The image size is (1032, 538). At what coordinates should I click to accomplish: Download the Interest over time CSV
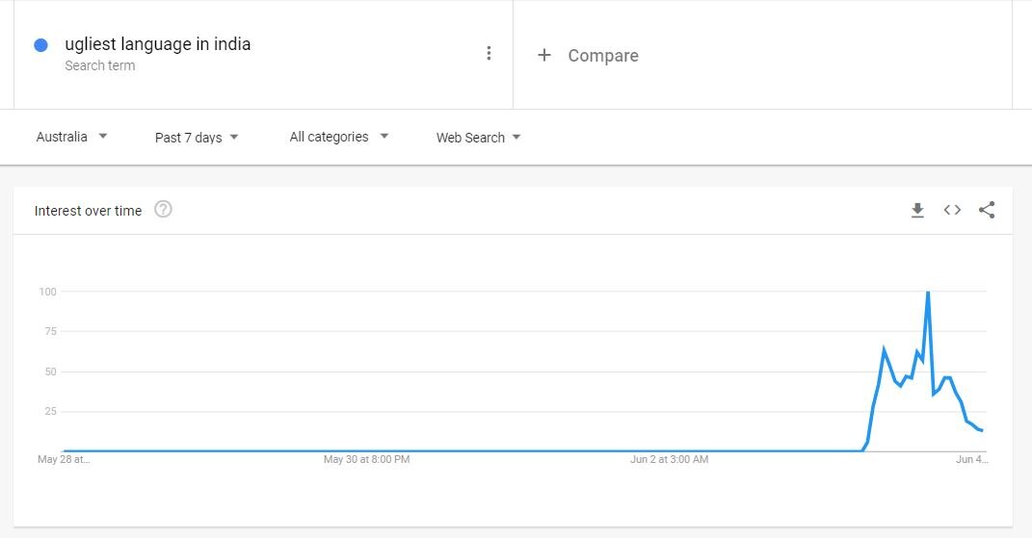pos(917,210)
